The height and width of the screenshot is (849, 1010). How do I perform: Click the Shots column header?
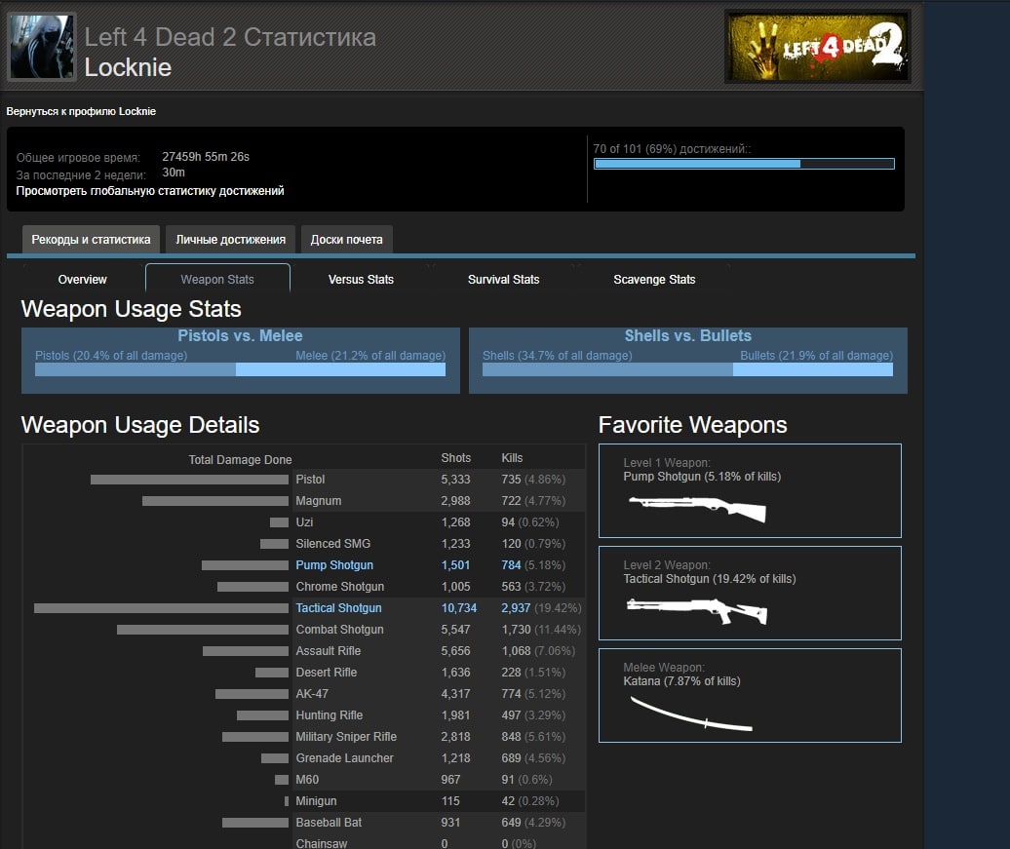pyautogui.click(x=456, y=458)
